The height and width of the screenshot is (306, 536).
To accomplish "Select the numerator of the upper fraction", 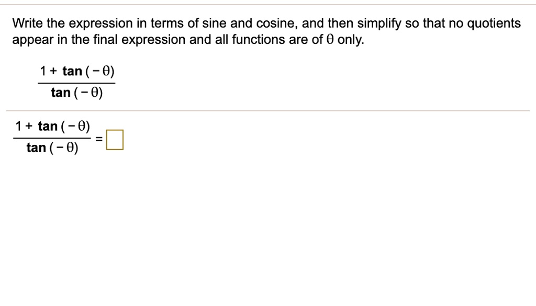I will click(x=77, y=71).
